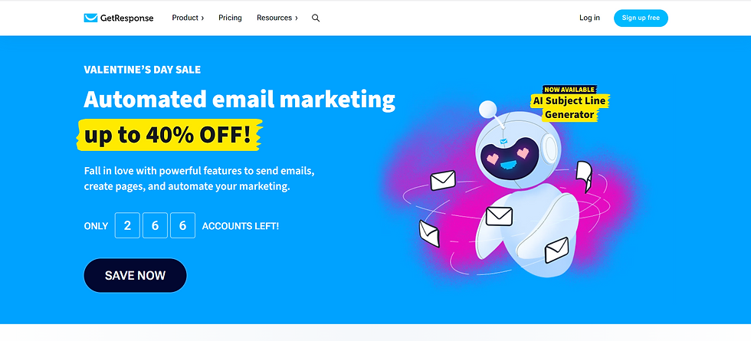Screen dimensions: 751x341
Task: Expand the Resources menu
Action: (x=277, y=18)
